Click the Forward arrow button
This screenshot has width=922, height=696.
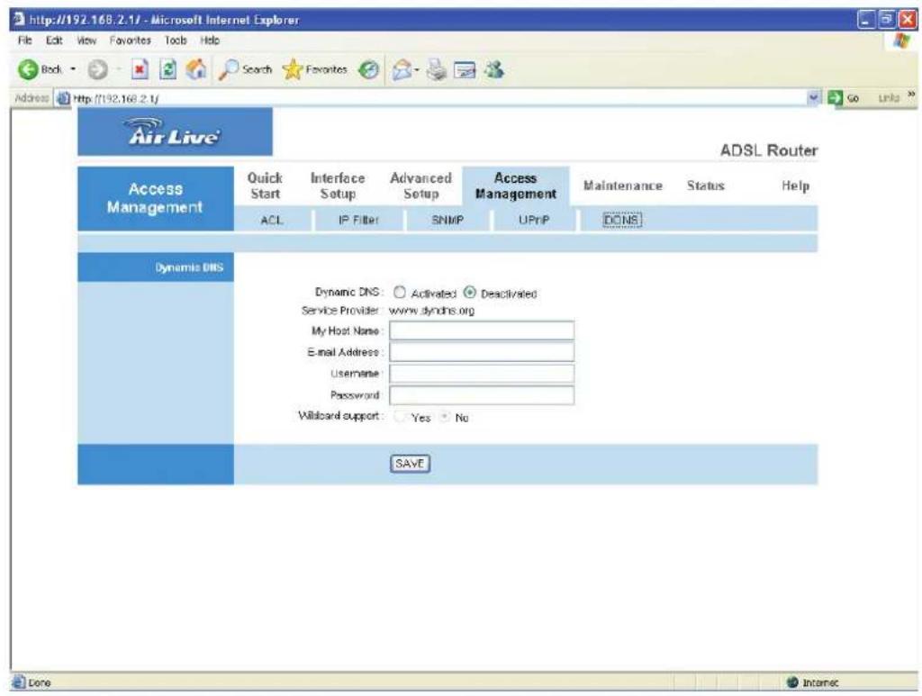pyautogui.click(x=97, y=70)
